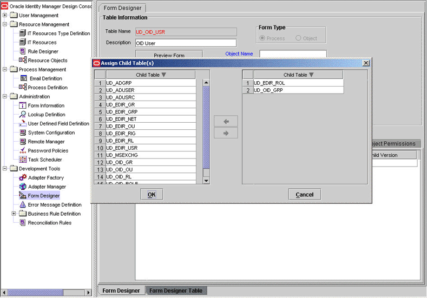Select the UD_ADUSER row
This screenshot has height=298, width=427.
point(151,90)
